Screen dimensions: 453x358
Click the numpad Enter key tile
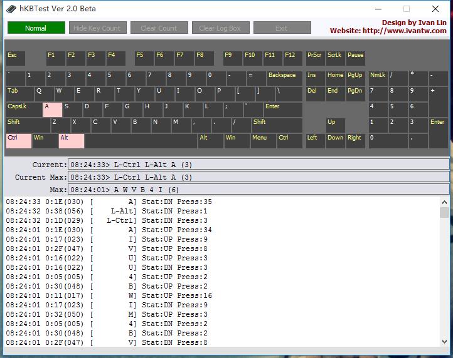tap(439, 133)
